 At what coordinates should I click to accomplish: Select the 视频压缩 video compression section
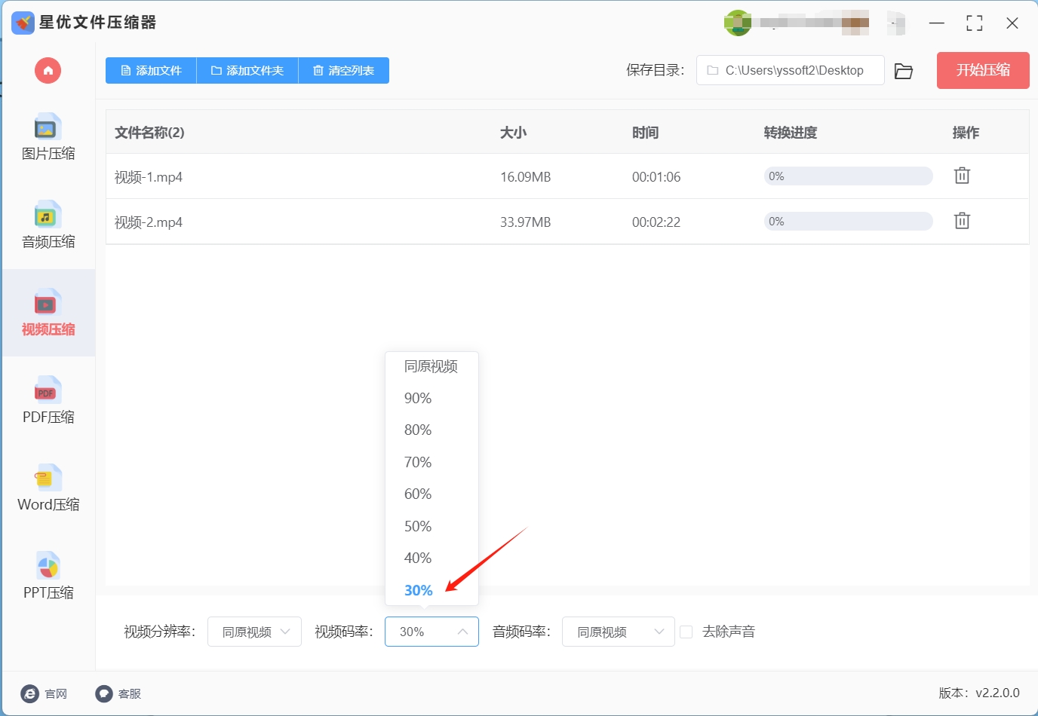click(48, 313)
